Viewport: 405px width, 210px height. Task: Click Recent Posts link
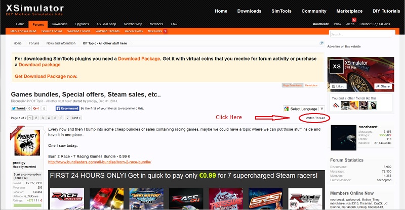coord(134,31)
